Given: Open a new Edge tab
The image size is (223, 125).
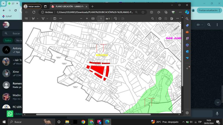Looking at the screenshot, I should (93, 6).
